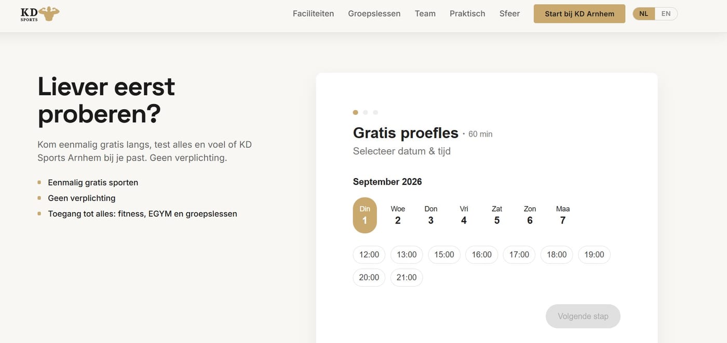Switch language to EN
Screen dimensions: 727x343
(666, 14)
